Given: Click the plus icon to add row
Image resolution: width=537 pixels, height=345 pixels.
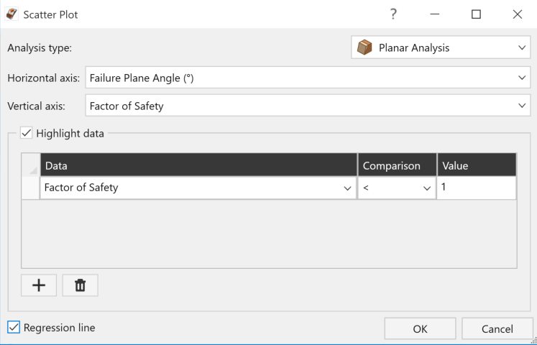Looking at the screenshot, I should (x=39, y=285).
